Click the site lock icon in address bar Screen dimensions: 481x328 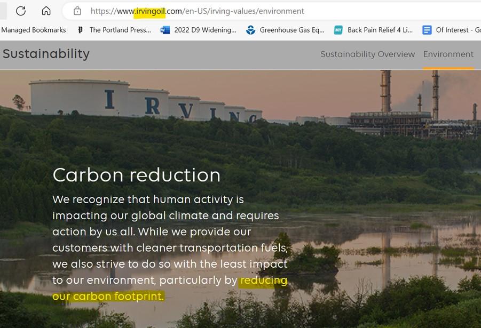(x=77, y=11)
